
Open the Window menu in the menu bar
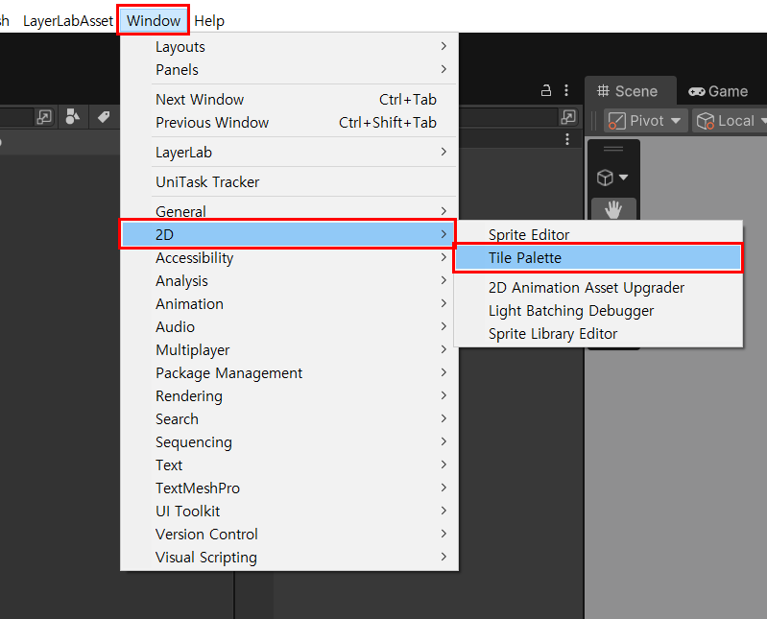[x=153, y=20]
